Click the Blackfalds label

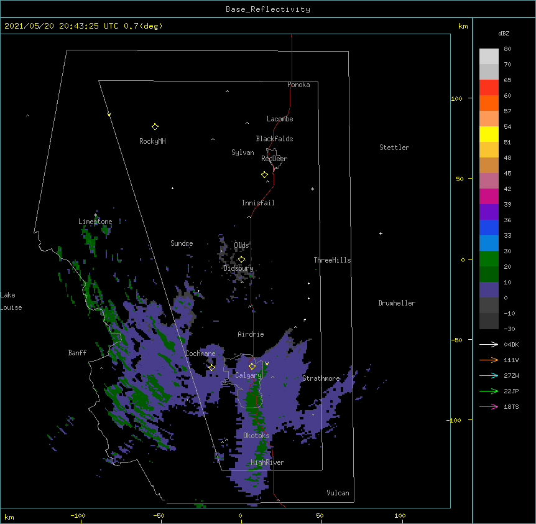point(274,139)
